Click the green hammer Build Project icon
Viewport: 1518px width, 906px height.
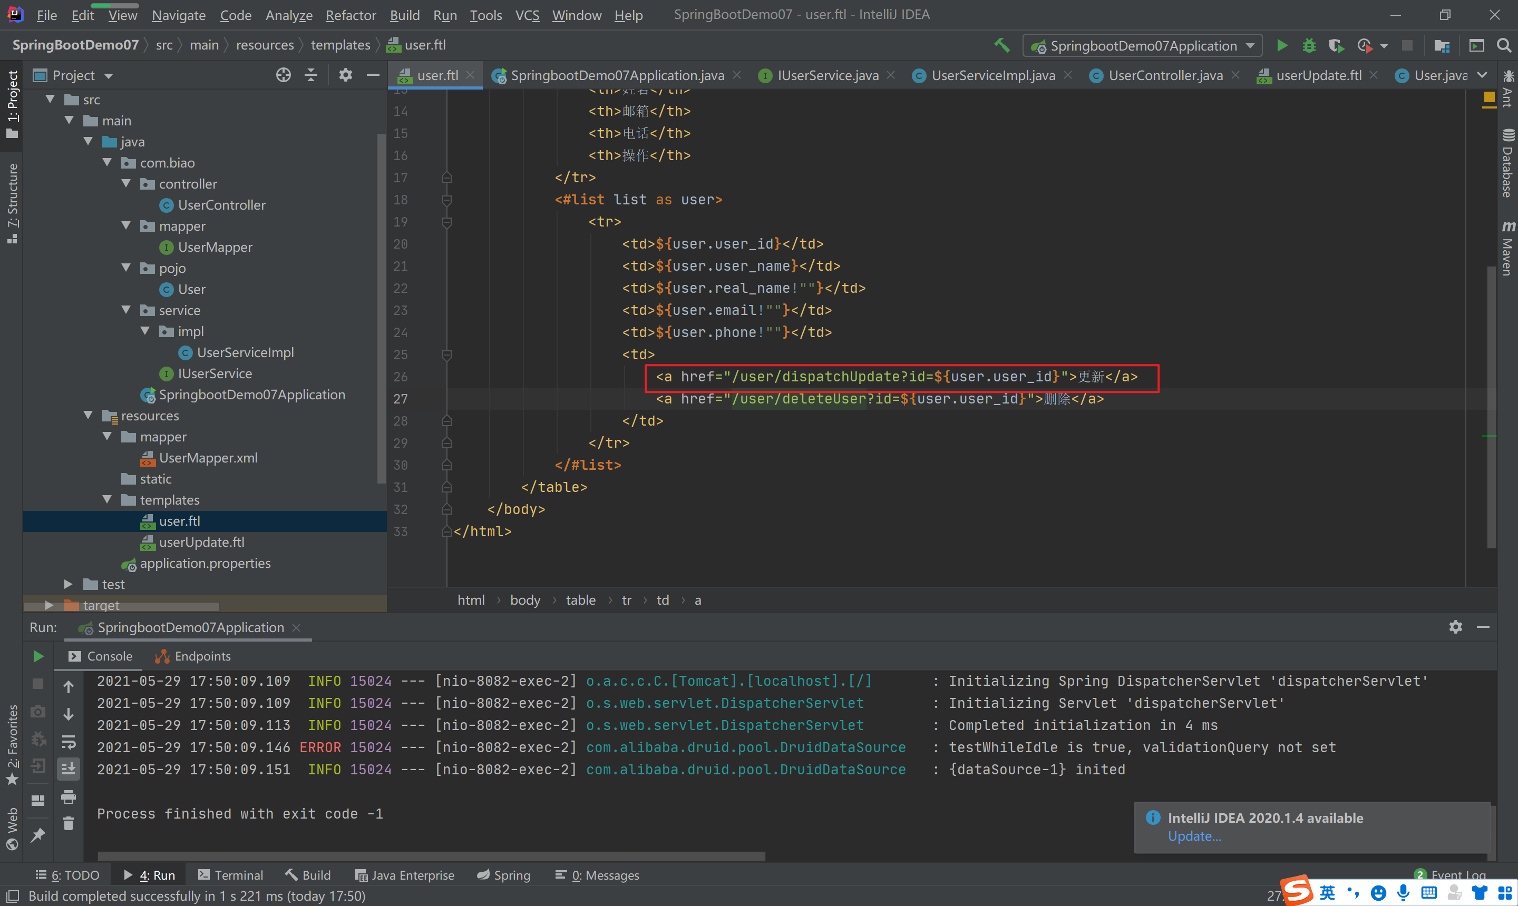coord(1001,45)
